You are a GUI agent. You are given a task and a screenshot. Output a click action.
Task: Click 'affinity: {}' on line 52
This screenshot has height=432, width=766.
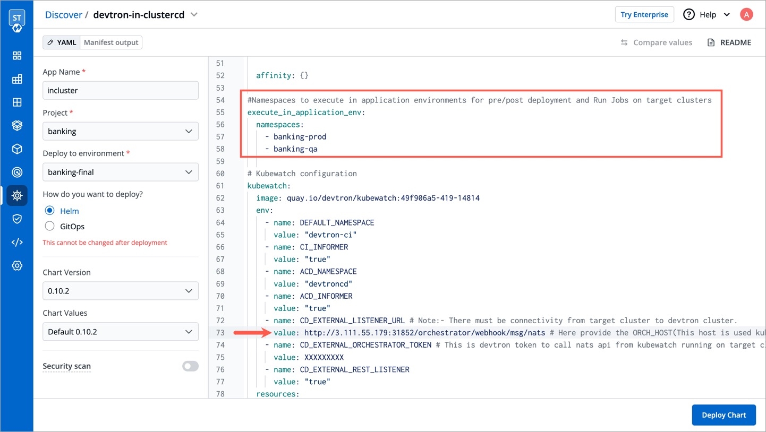tap(282, 75)
